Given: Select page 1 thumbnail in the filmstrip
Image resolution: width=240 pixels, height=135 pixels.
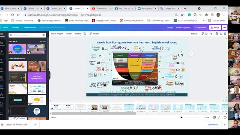Looking at the screenshot, I should tap(56, 107).
